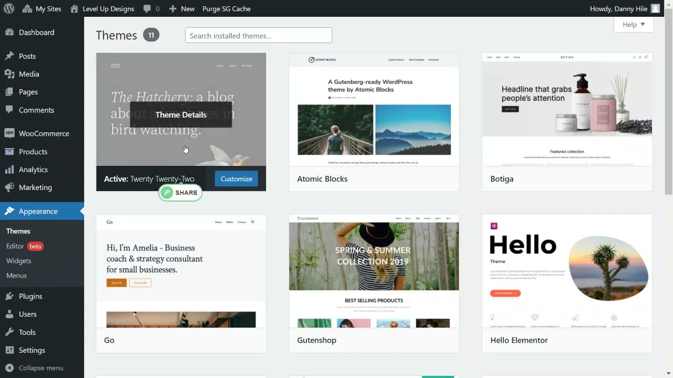Click the Users person icon
Image resolution: width=673 pixels, height=378 pixels.
(9, 314)
